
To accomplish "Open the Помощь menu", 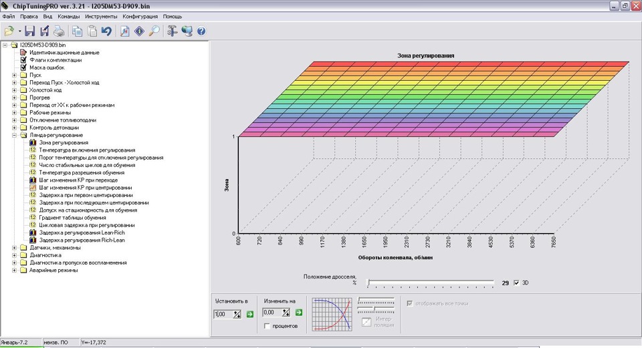I will pos(173,17).
